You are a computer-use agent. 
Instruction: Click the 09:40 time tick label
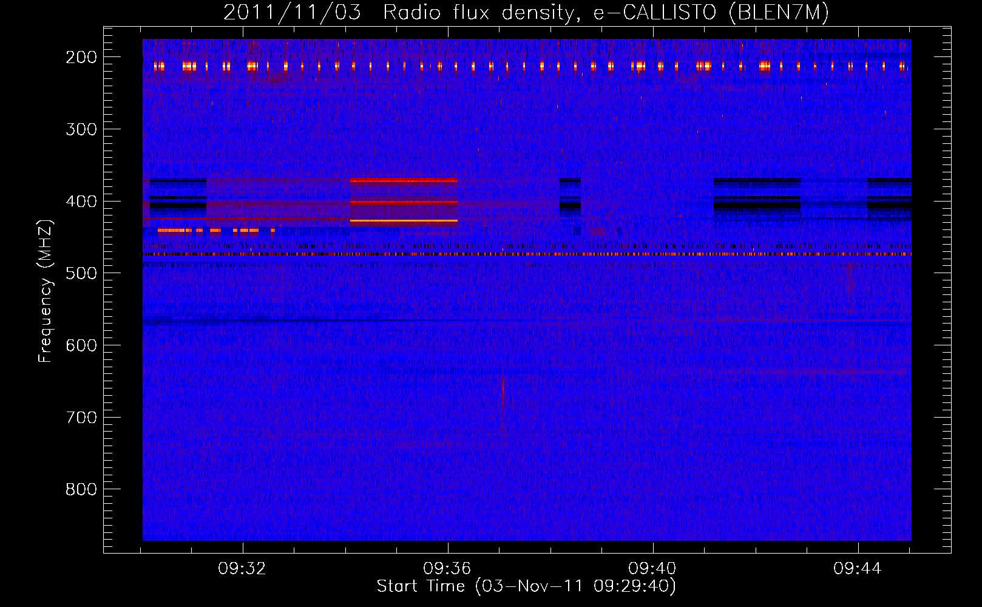653,569
